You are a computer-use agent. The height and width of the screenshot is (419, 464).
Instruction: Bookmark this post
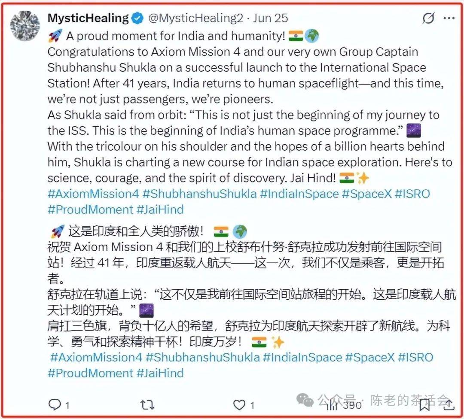424,405
